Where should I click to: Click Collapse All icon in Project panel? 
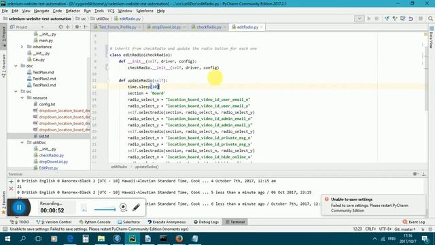(68, 27)
